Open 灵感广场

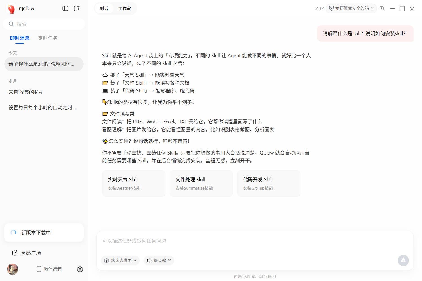(x=27, y=253)
